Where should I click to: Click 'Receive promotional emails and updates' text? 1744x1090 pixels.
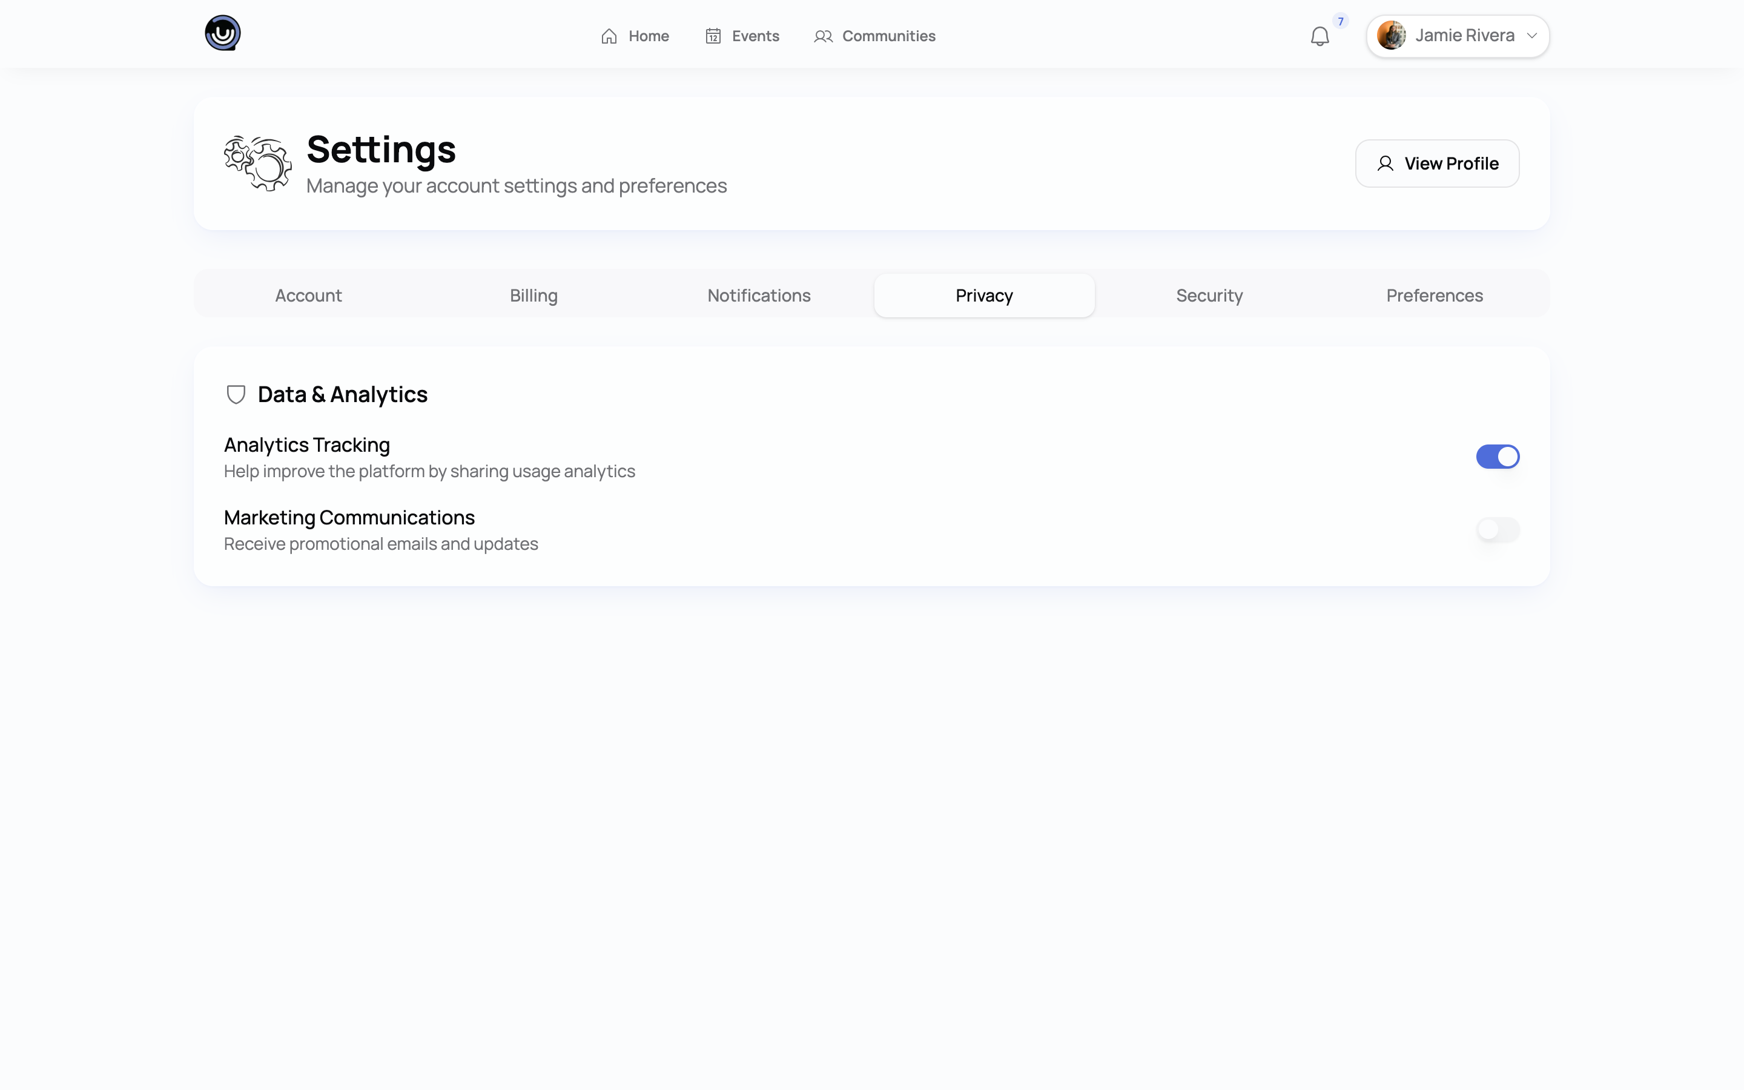coord(380,544)
